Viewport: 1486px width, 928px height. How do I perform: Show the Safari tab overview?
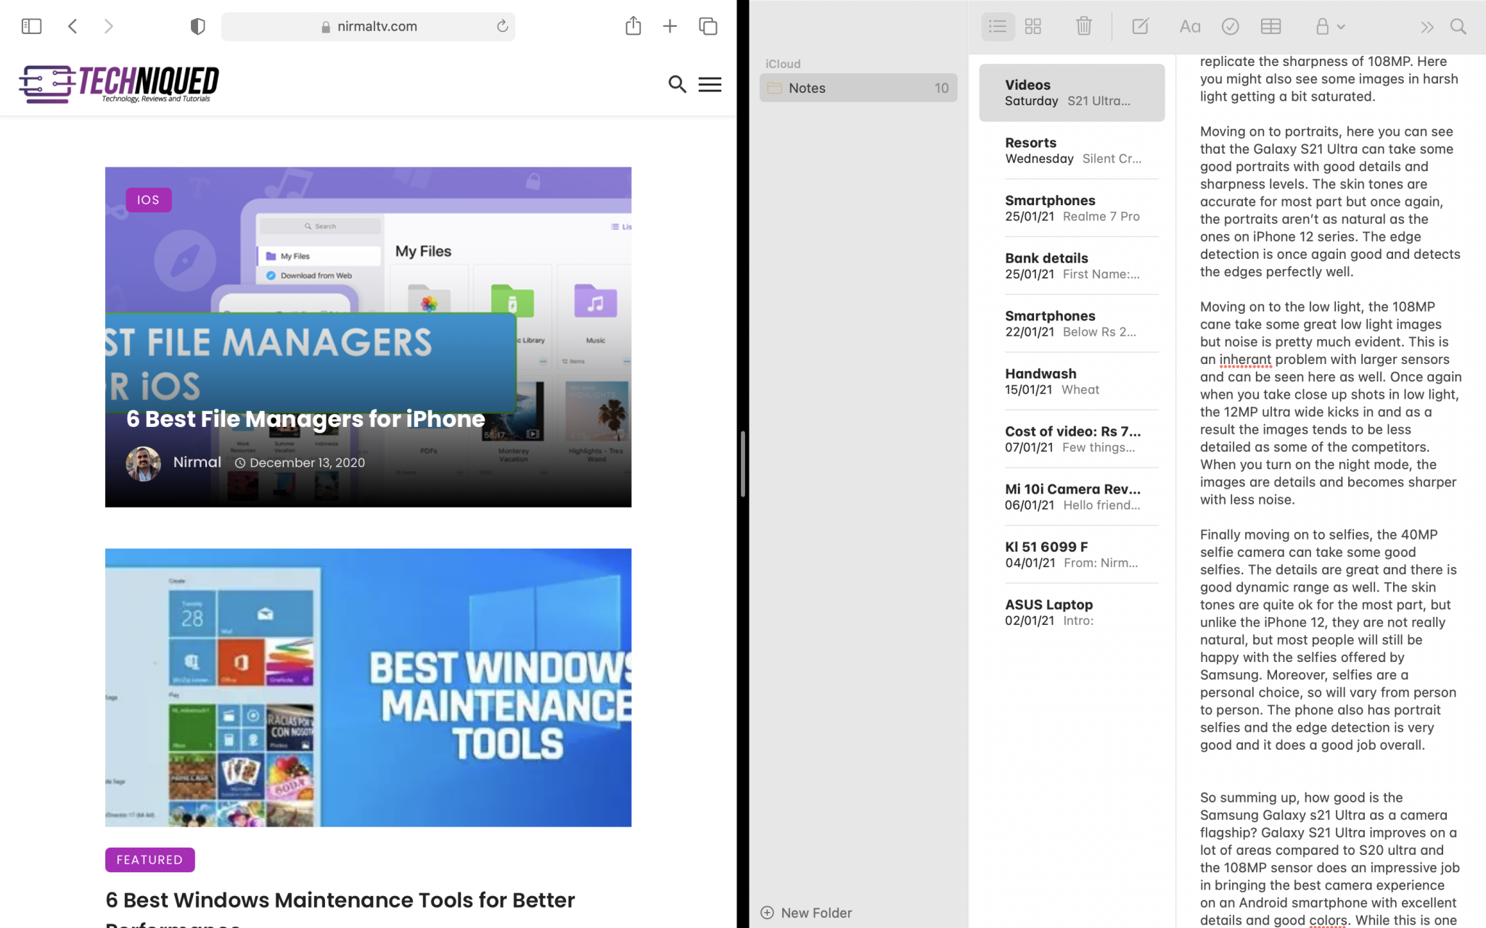(x=708, y=27)
